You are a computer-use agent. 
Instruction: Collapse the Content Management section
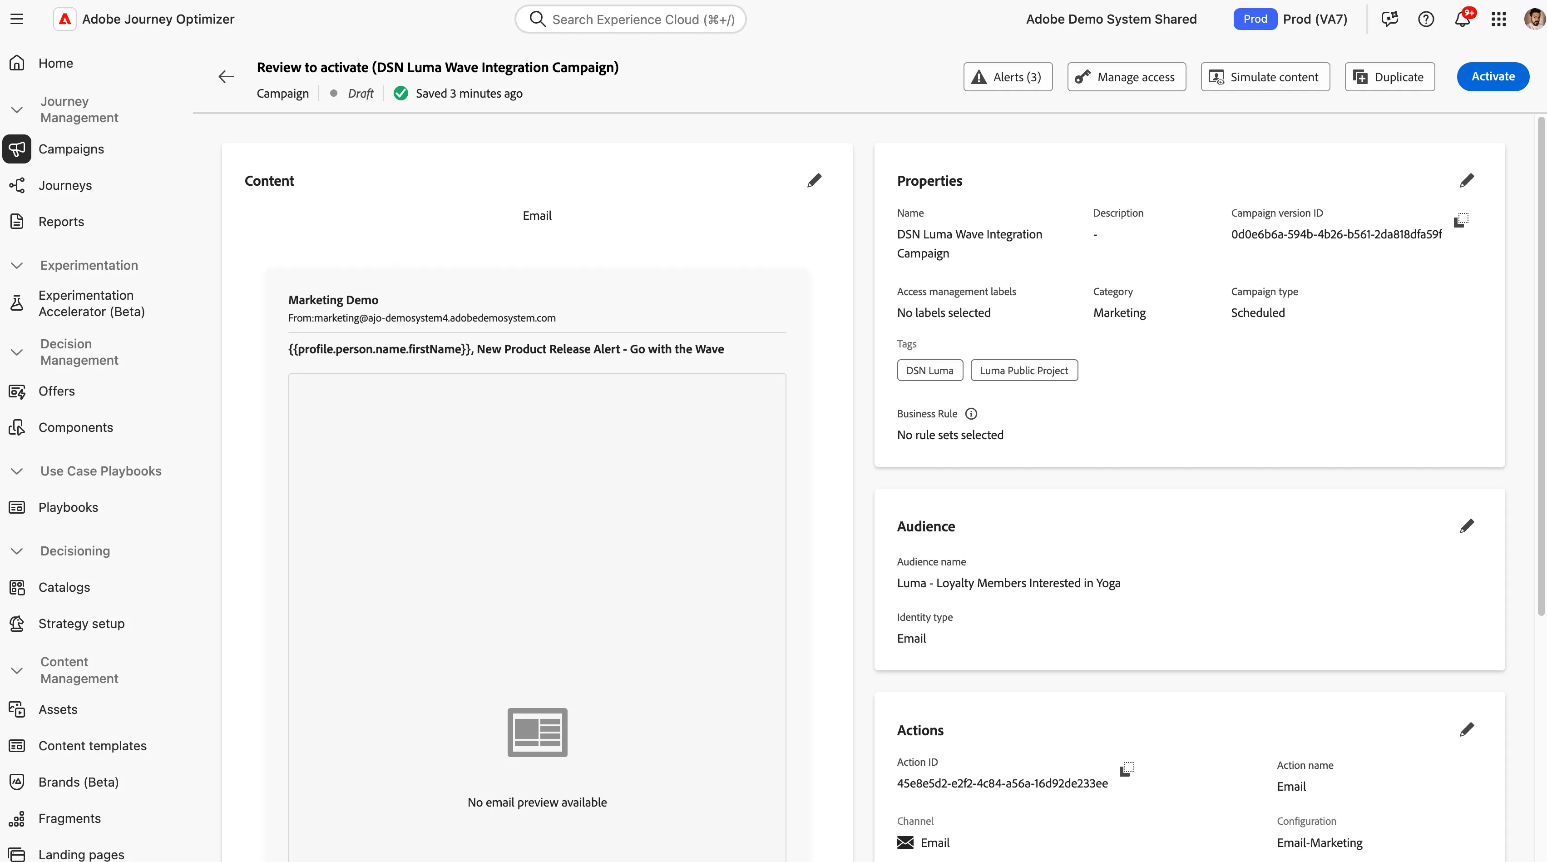(17, 670)
